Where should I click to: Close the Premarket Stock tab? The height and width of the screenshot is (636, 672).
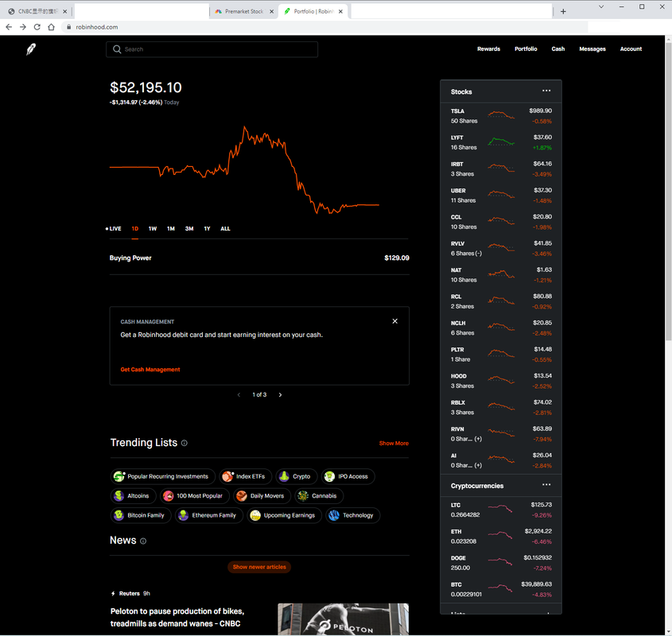click(271, 12)
